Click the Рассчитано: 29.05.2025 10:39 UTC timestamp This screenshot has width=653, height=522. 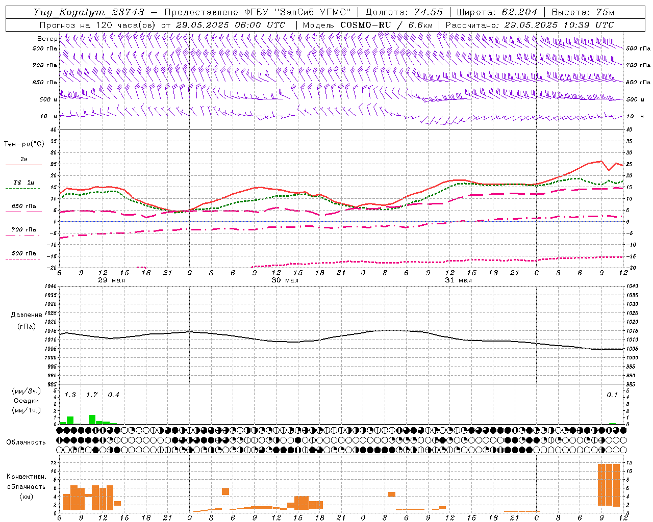(529, 25)
